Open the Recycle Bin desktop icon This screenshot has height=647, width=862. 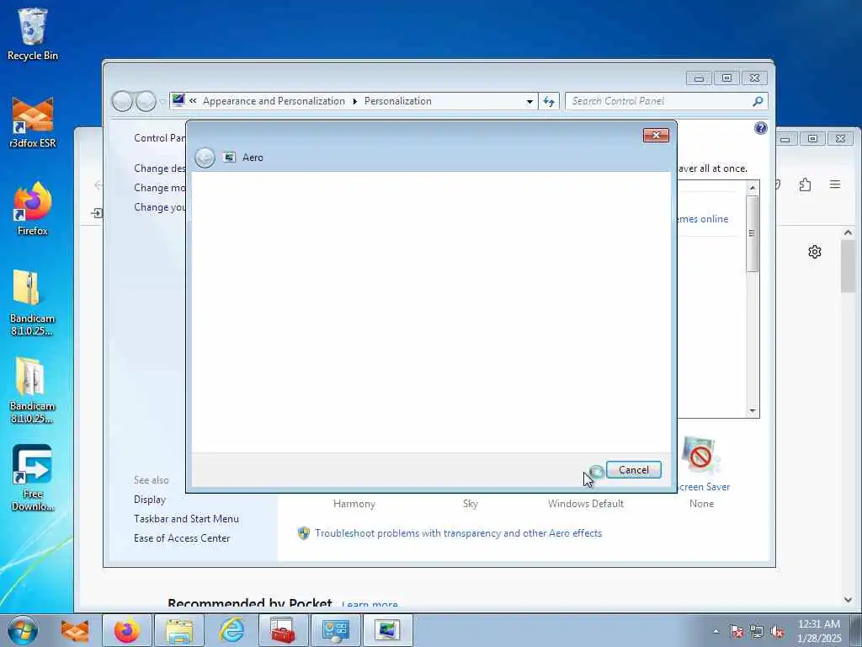click(33, 34)
